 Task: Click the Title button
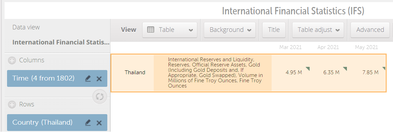[274, 30]
